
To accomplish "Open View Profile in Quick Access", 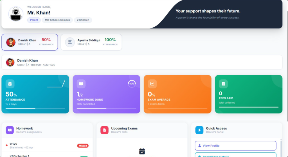I will pos(235,145).
